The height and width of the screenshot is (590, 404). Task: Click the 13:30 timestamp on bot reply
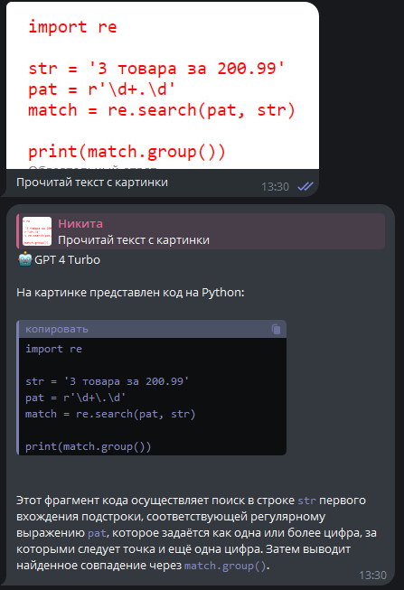tap(372, 576)
